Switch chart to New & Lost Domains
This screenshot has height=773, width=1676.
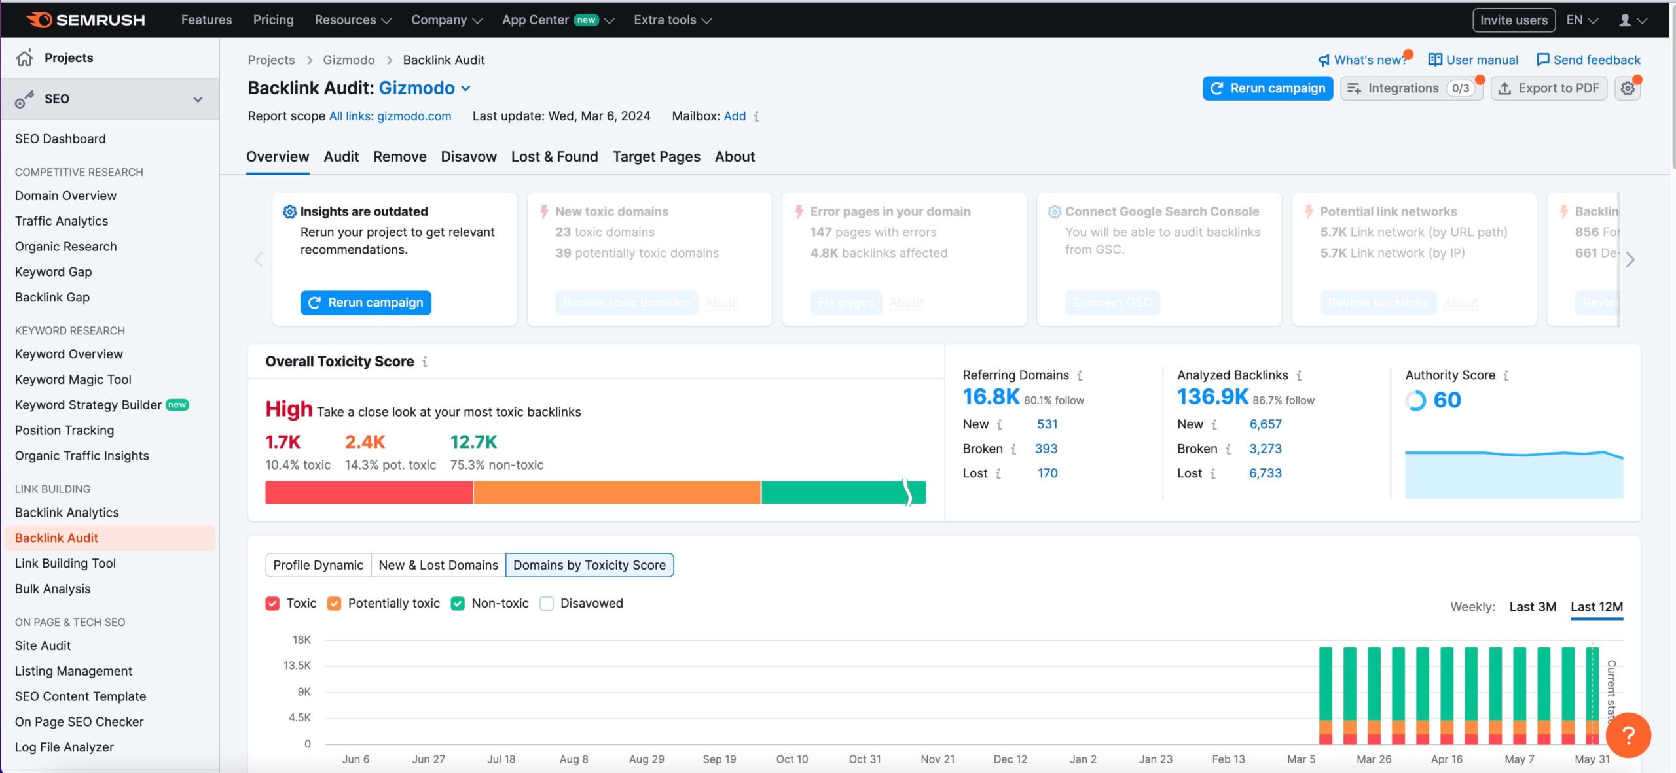[x=438, y=565]
